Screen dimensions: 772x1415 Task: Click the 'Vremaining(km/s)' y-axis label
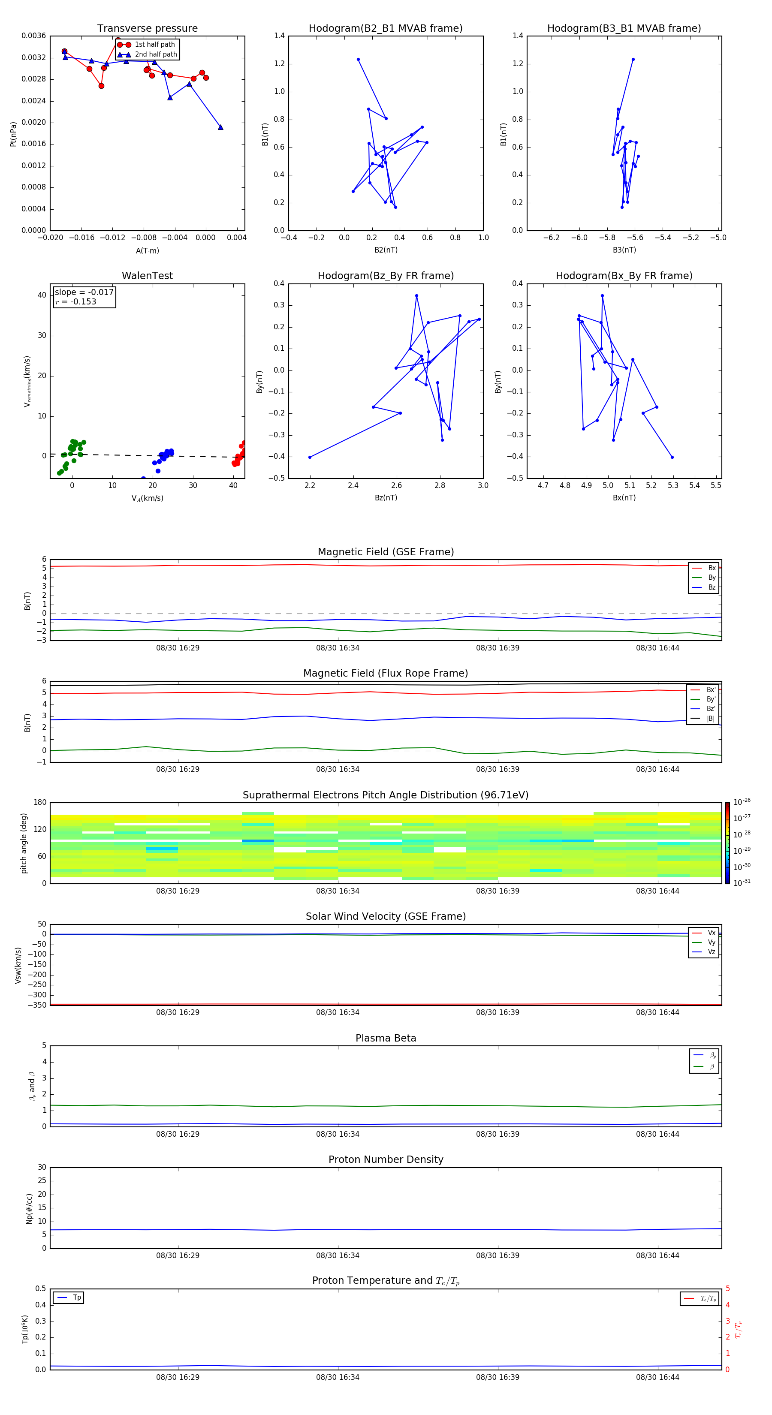[27, 381]
